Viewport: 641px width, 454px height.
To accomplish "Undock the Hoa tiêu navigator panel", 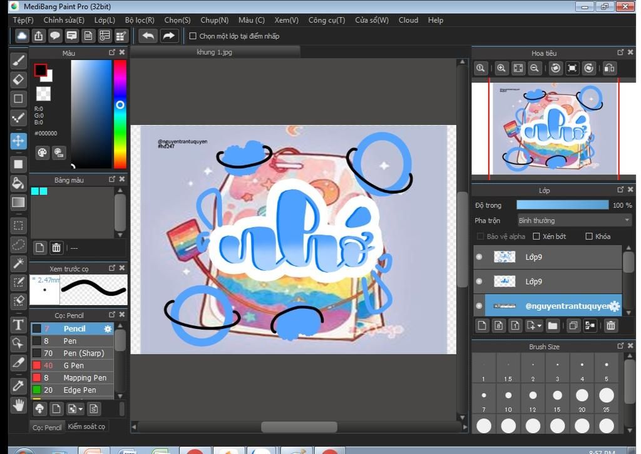I will (x=620, y=53).
